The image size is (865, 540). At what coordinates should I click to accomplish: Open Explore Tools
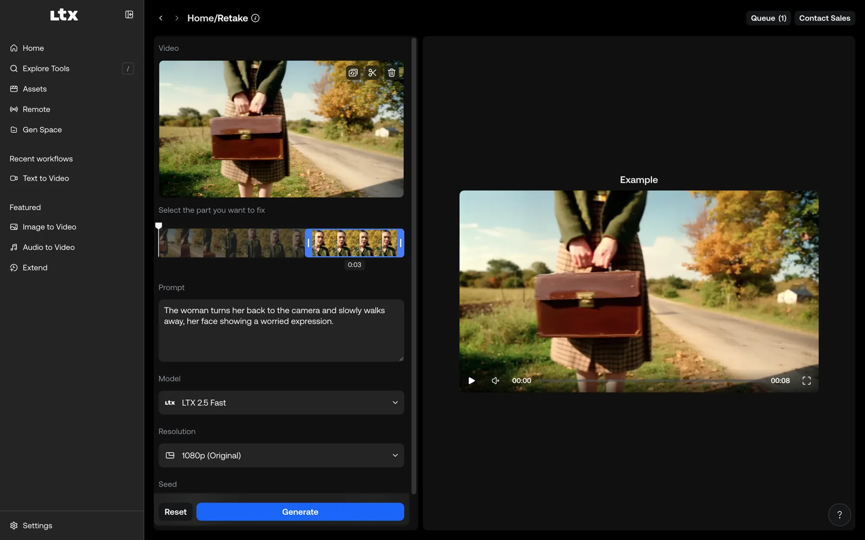pos(72,68)
